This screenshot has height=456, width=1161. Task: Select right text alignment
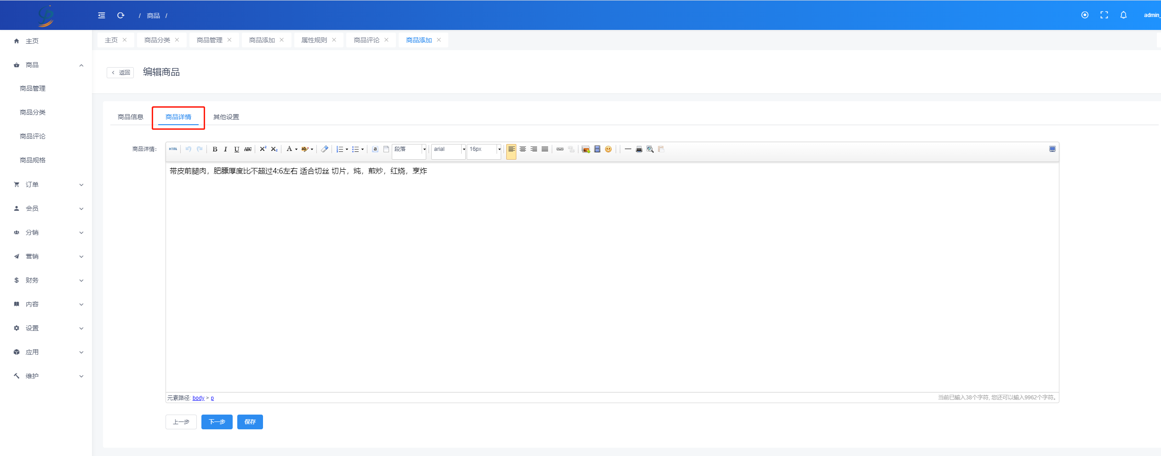[x=534, y=149]
